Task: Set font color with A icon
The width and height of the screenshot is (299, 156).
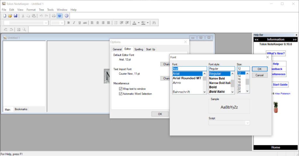Action: pyautogui.click(x=134, y=23)
